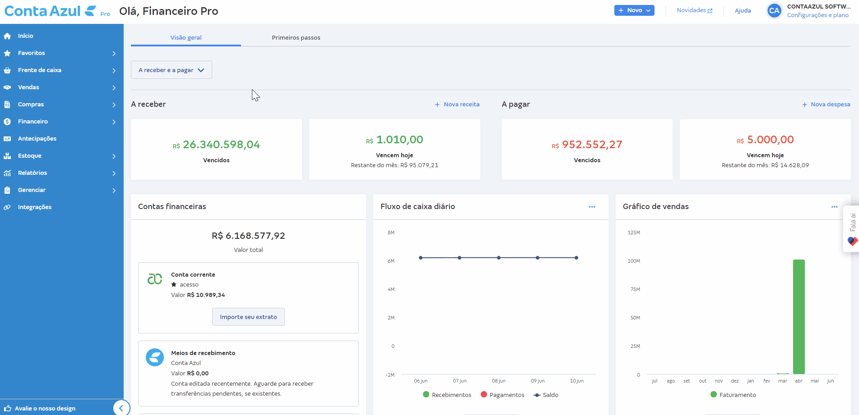The width and height of the screenshot is (859, 415).
Task: Click the R$ 5.000,00 Vencem hoje card
Action: [x=765, y=150]
